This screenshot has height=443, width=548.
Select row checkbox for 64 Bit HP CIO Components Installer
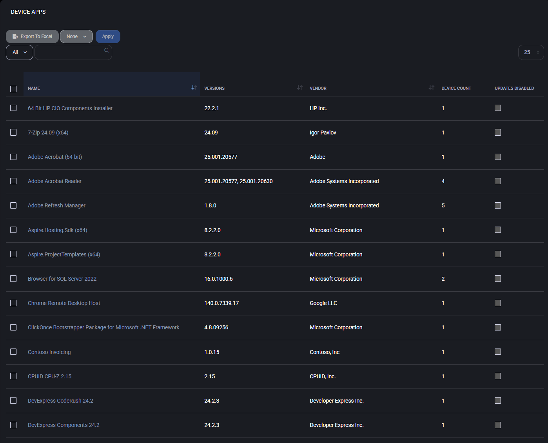tap(13, 108)
